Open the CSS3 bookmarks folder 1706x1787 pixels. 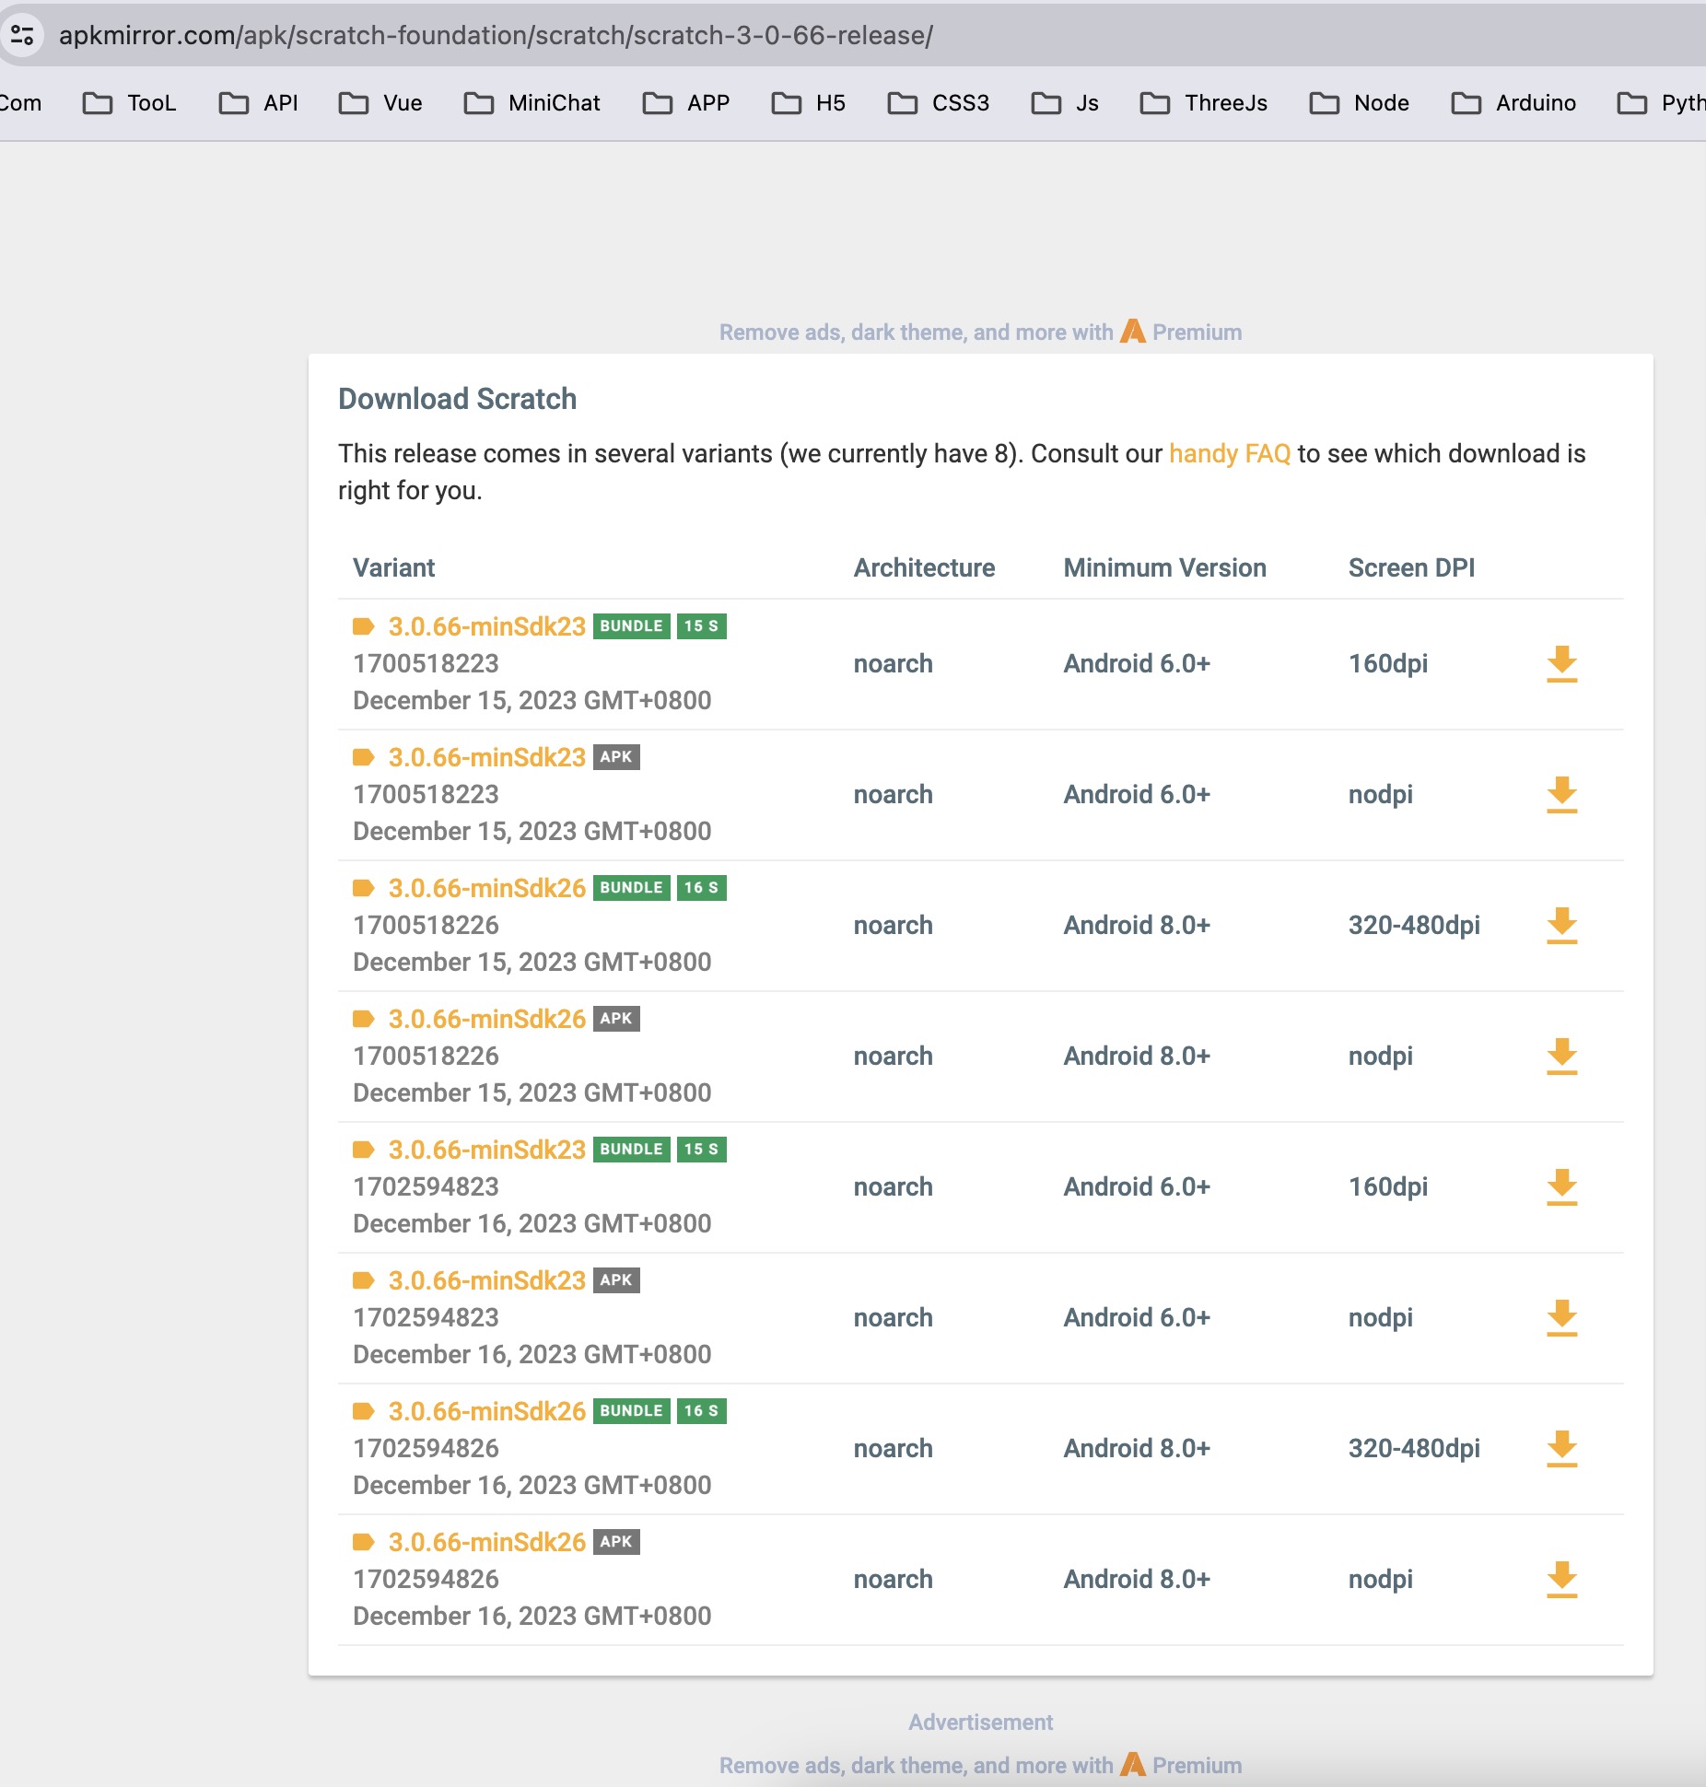tap(939, 103)
